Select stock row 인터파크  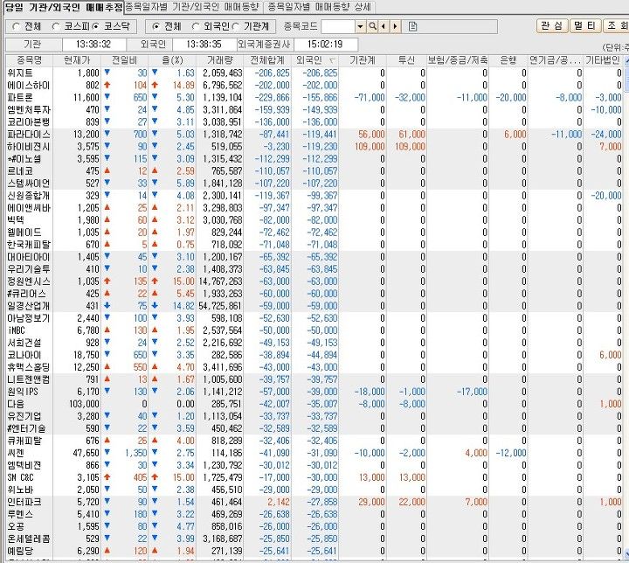pos(314,502)
